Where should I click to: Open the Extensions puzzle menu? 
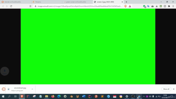click(x=169, y=6)
